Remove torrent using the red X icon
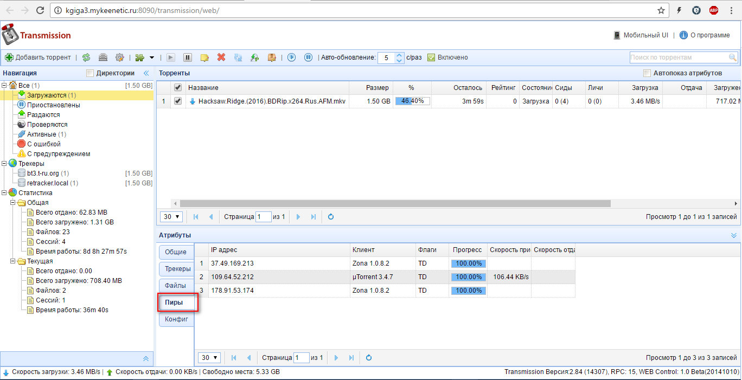This screenshot has width=742, height=380. 221,57
